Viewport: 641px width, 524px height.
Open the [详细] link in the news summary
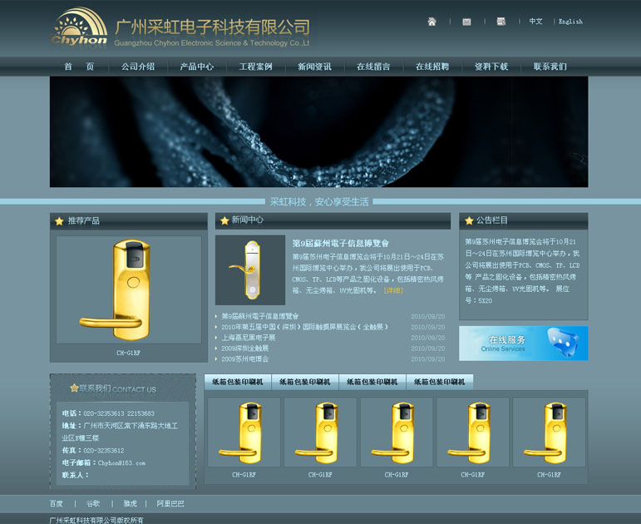393,290
